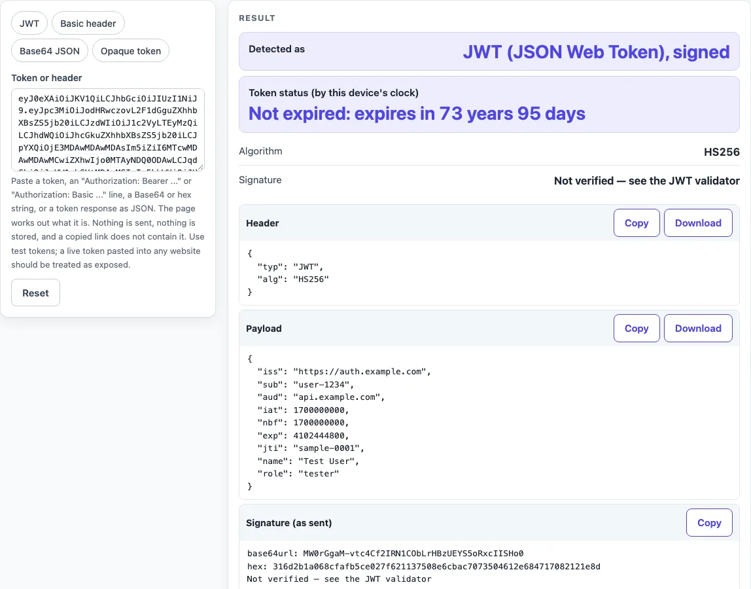Click the "exp": 4102444800 line
Image resolution: width=751 pixels, height=589 pixels.
(303, 436)
